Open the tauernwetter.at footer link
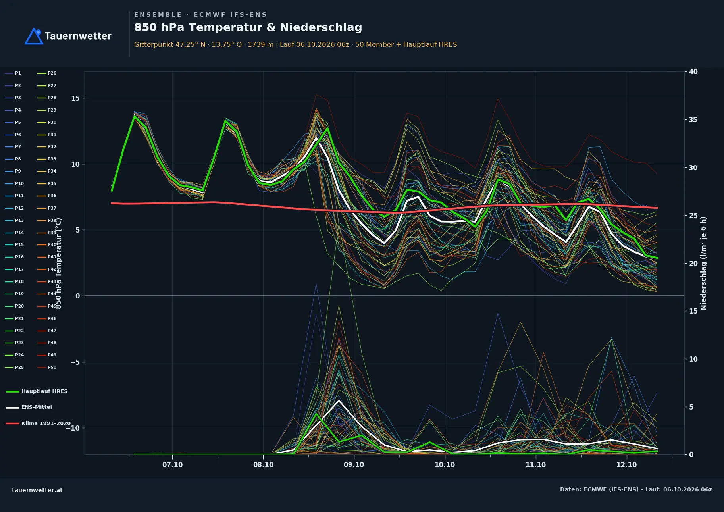This screenshot has height=512, width=724. pyautogui.click(x=37, y=490)
